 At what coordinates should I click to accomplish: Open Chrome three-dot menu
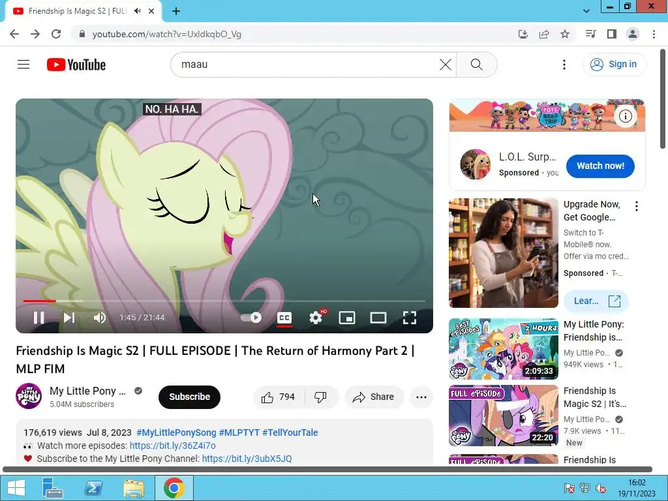654,34
